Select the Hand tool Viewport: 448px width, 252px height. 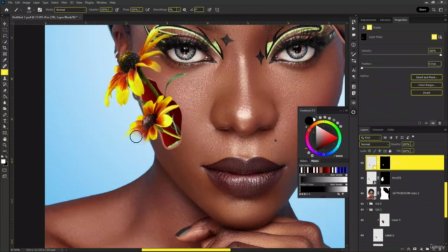click(5, 139)
